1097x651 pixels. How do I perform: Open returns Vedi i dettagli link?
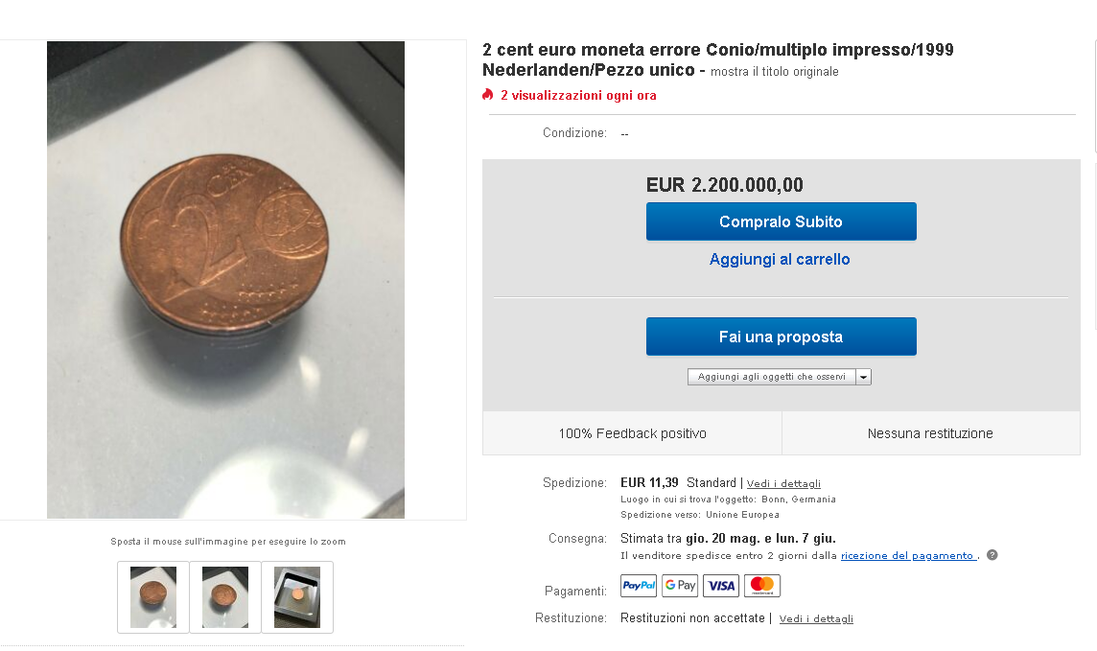816,618
